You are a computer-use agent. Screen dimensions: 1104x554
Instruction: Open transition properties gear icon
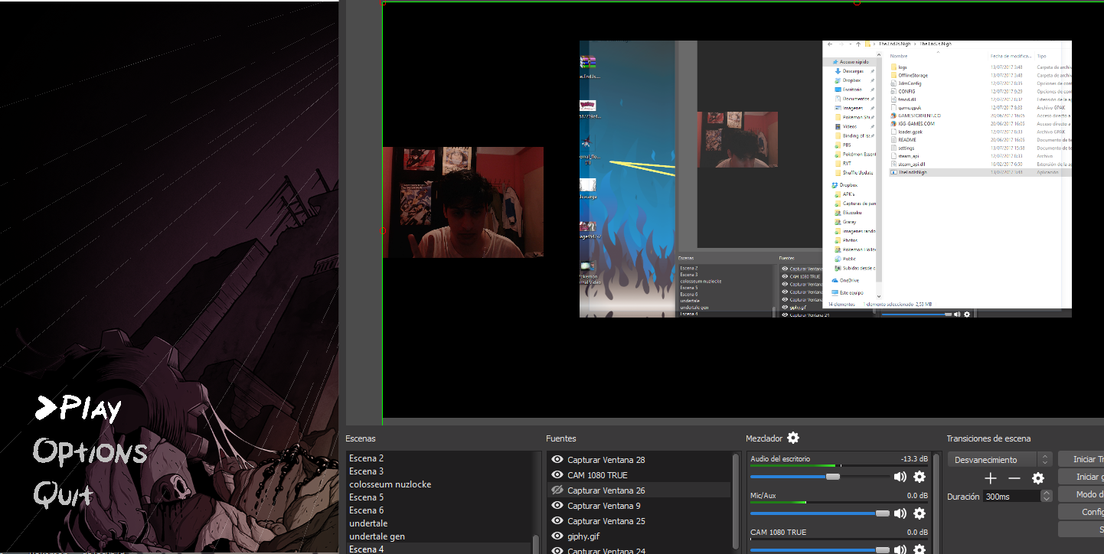(x=1038, y=478)
